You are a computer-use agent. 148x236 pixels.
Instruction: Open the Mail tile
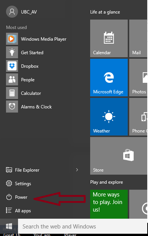point(138,38)
